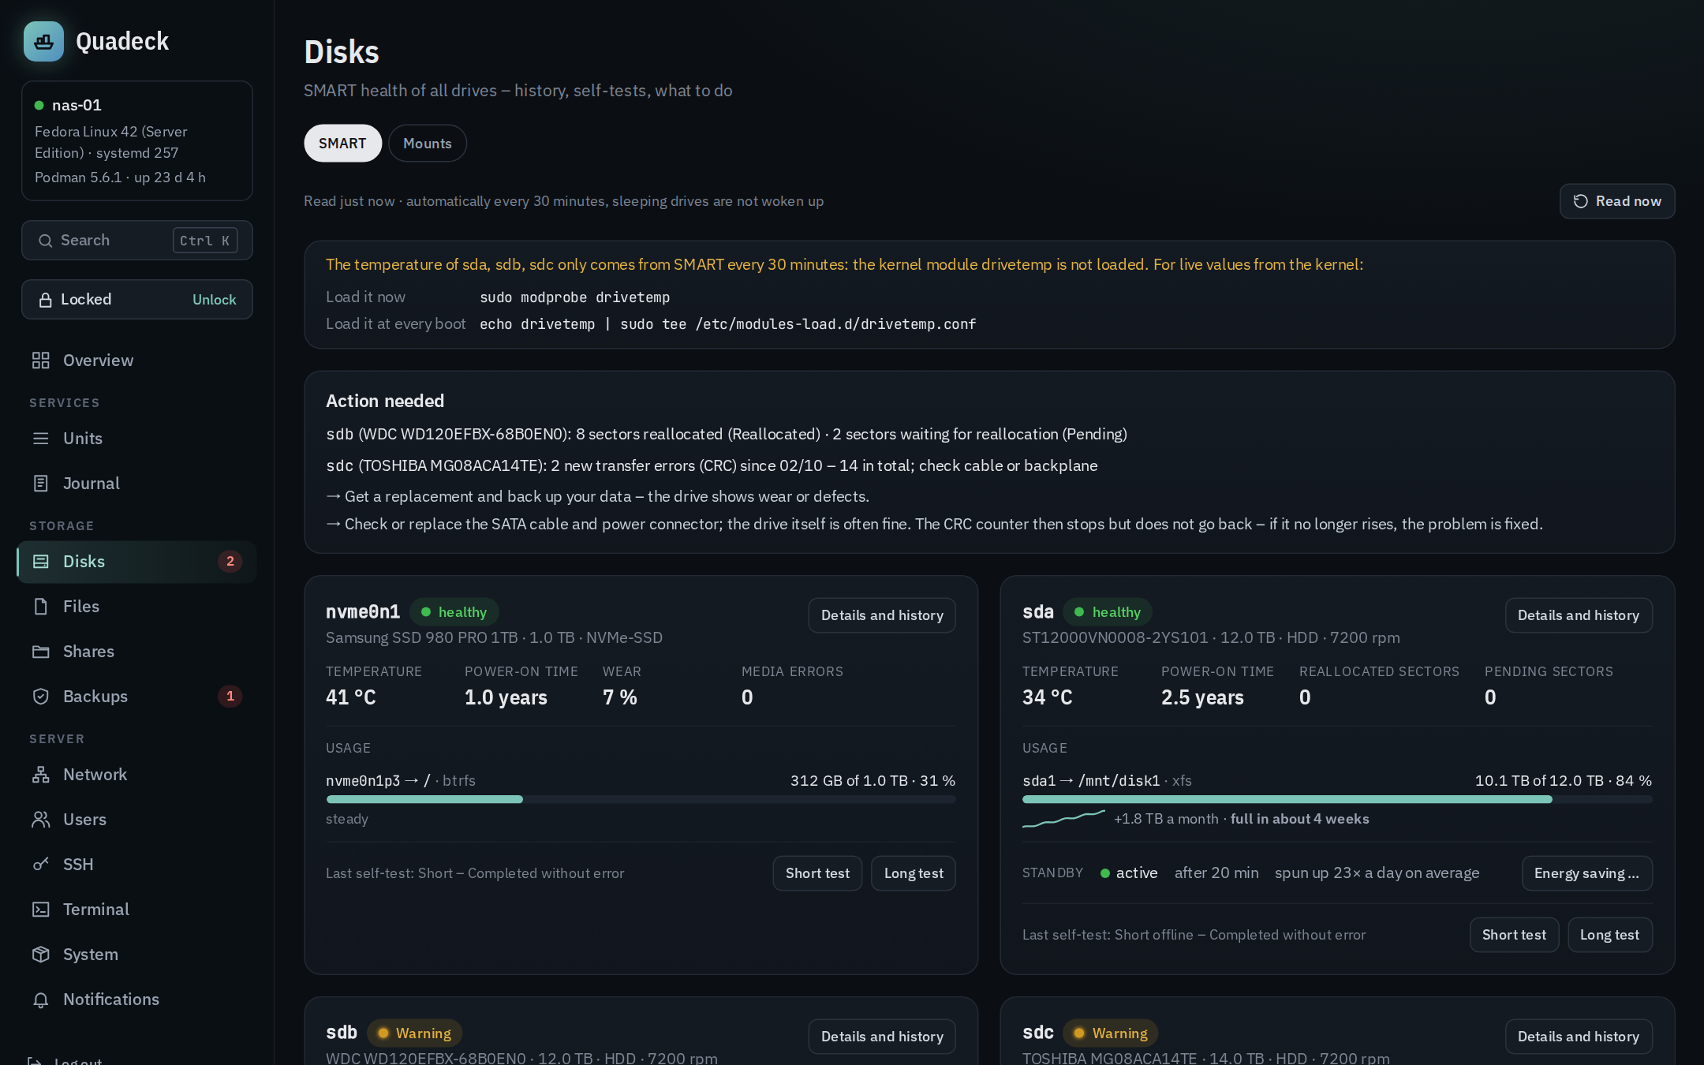The width and height of the screenshot is (1704, 1065).
Task: Click the refresh icon in Read now
Action: point(1581,201)
